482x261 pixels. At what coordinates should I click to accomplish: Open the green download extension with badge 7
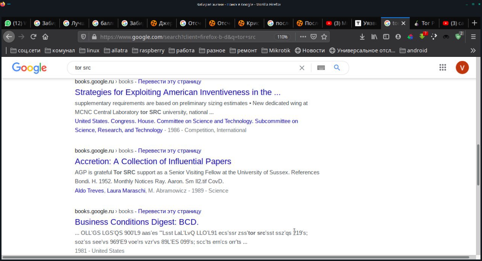tap(423, 36)
